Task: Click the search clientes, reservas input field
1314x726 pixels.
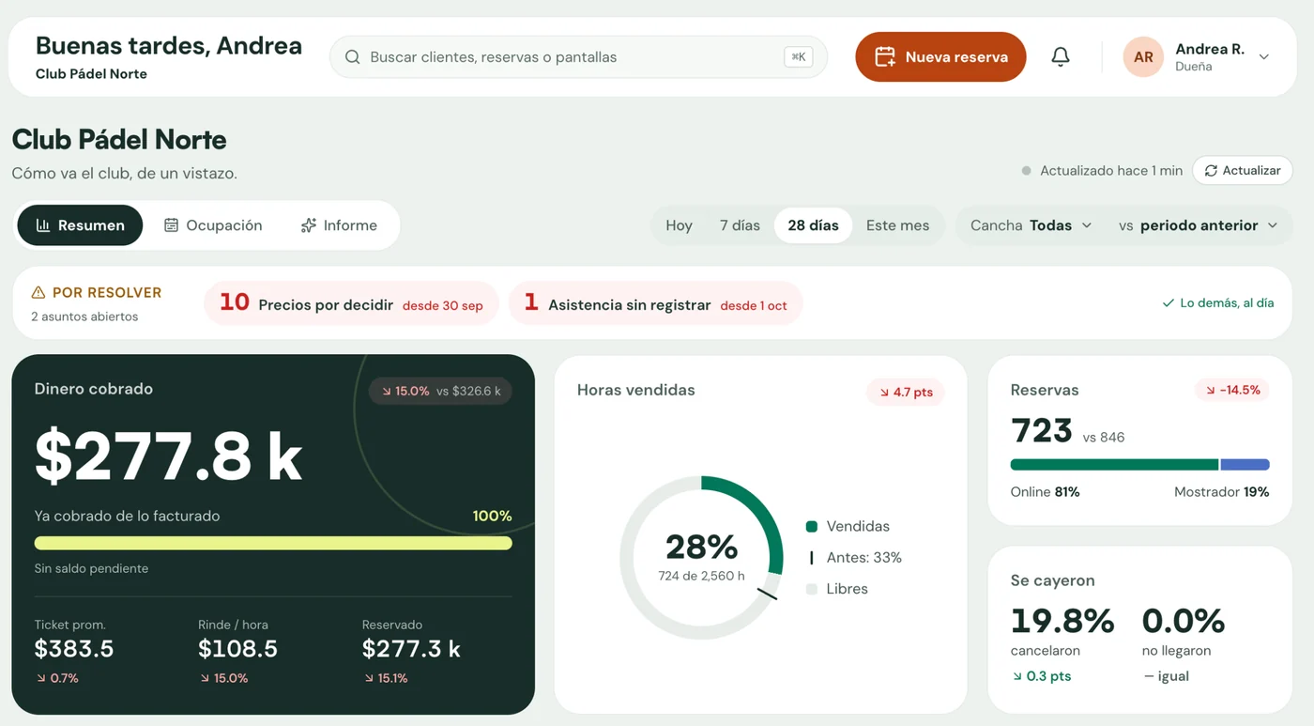Action: (578, 57)
